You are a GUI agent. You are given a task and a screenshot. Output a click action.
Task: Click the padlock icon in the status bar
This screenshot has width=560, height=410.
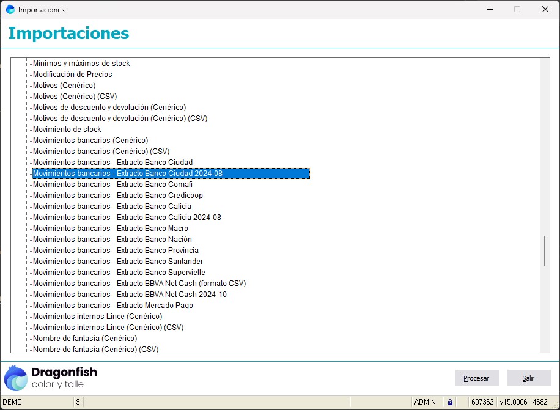(451, 402)
